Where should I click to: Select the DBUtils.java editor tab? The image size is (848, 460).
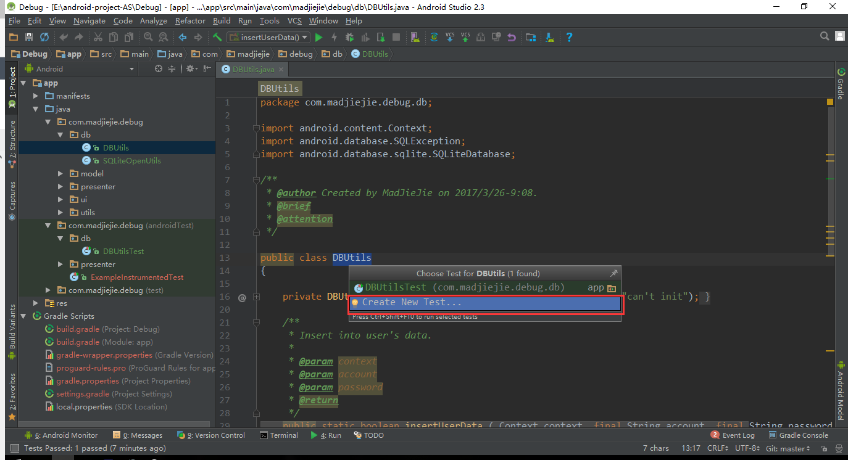coord(253,70)
